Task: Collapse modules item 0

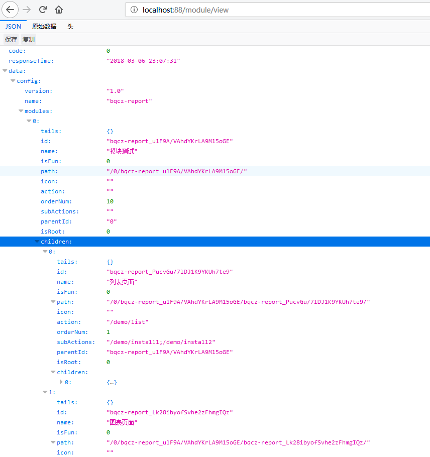Action: (29, 121)
